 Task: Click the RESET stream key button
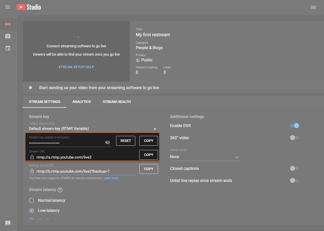coord(125,141)
